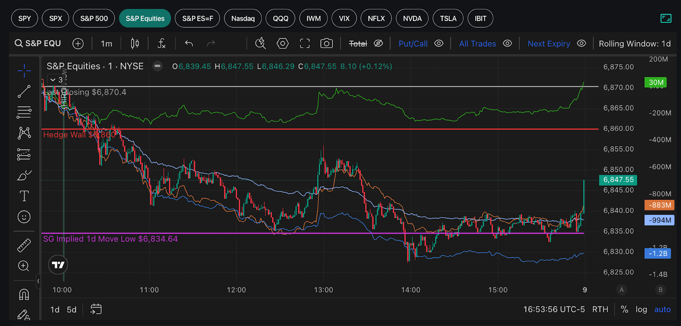Screen dimensions: 681x326
Task: Open the candlestick chart style selector
Action: pyautogui.click(x=134, y=43)
